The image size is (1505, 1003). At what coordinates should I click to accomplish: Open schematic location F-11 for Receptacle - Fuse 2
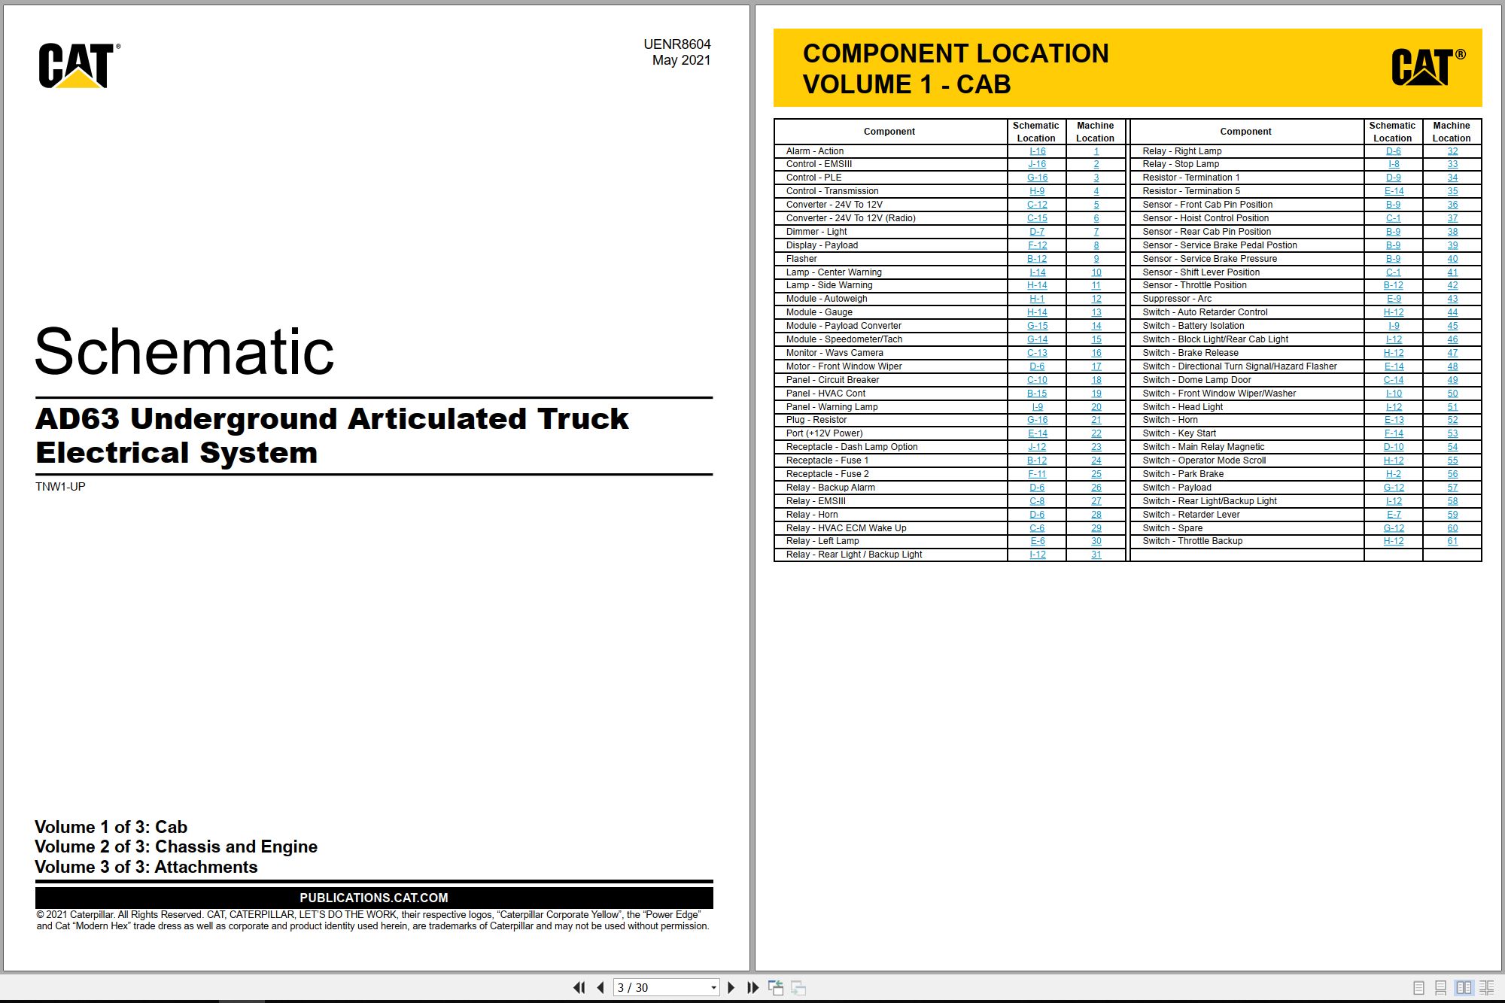[x=1037, y=474]
